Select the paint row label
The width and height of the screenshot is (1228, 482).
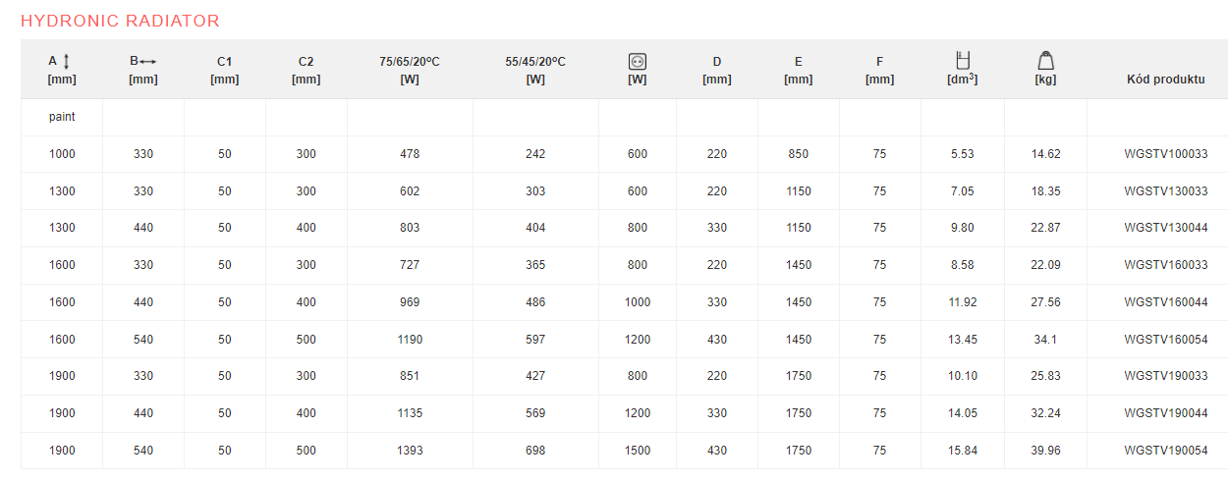click(62, 117)
